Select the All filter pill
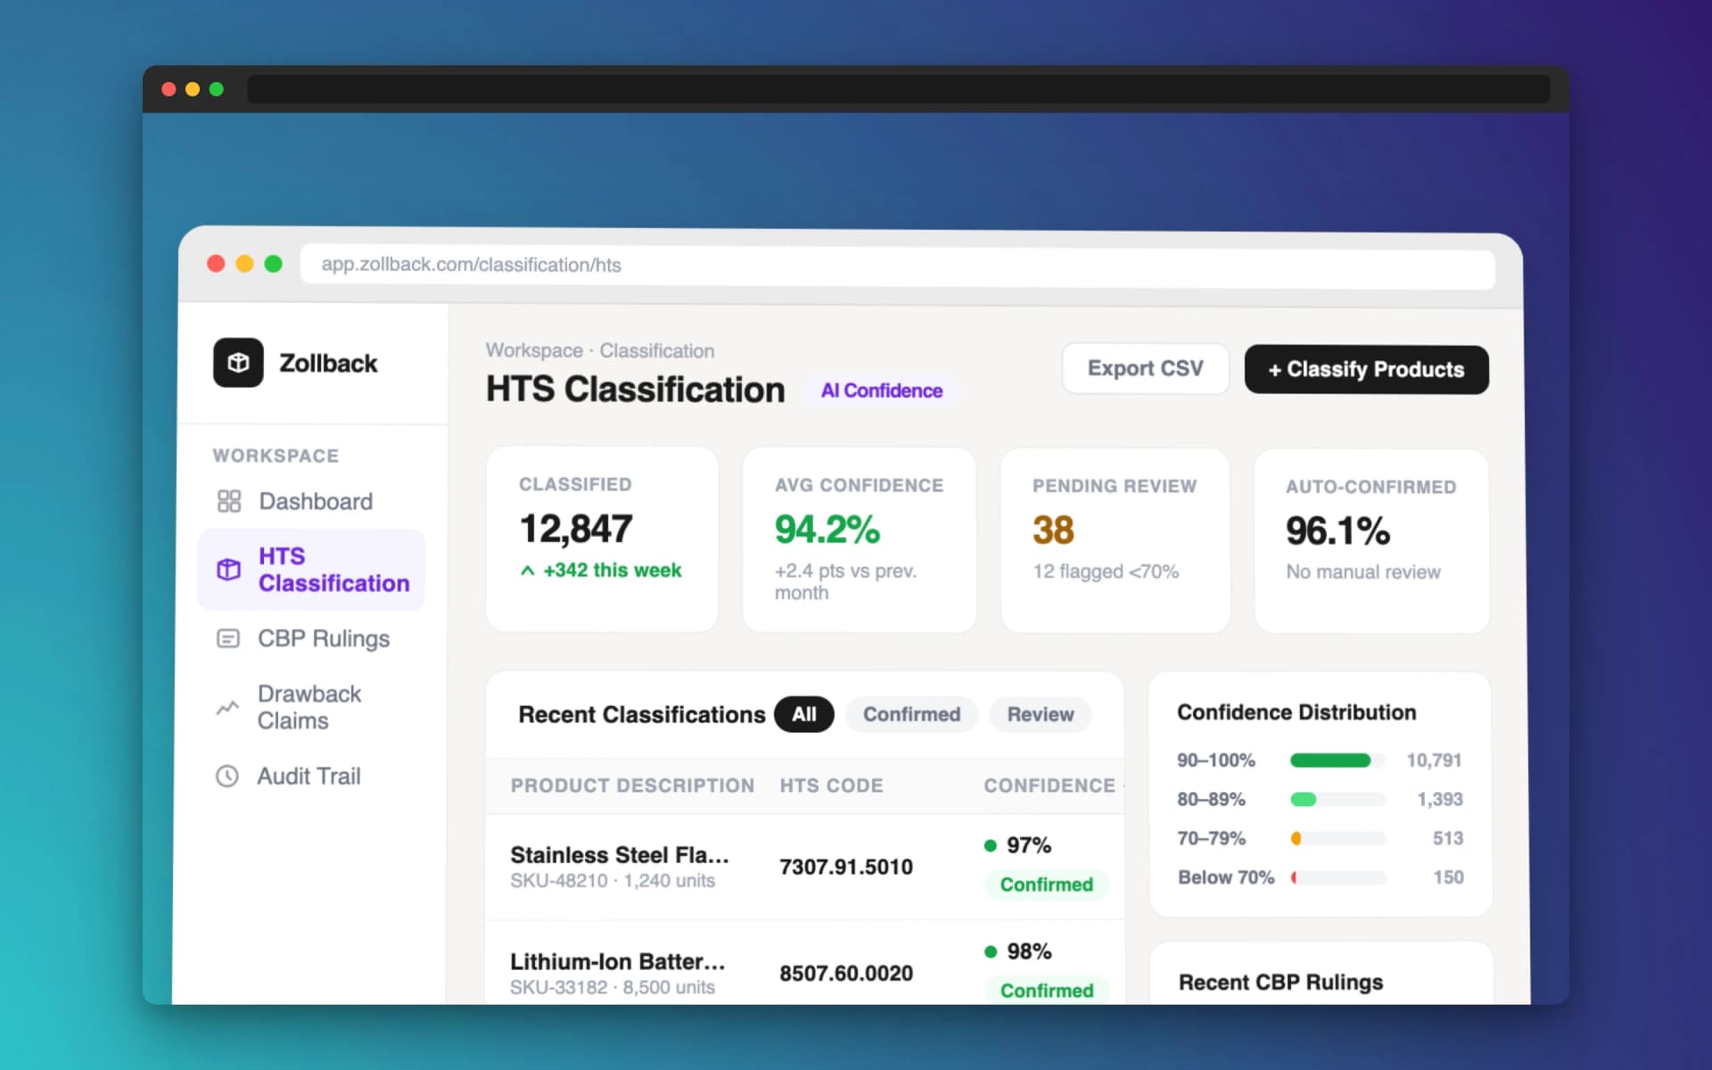This screenshot has height=1070, width=1712. click(803, 714)
